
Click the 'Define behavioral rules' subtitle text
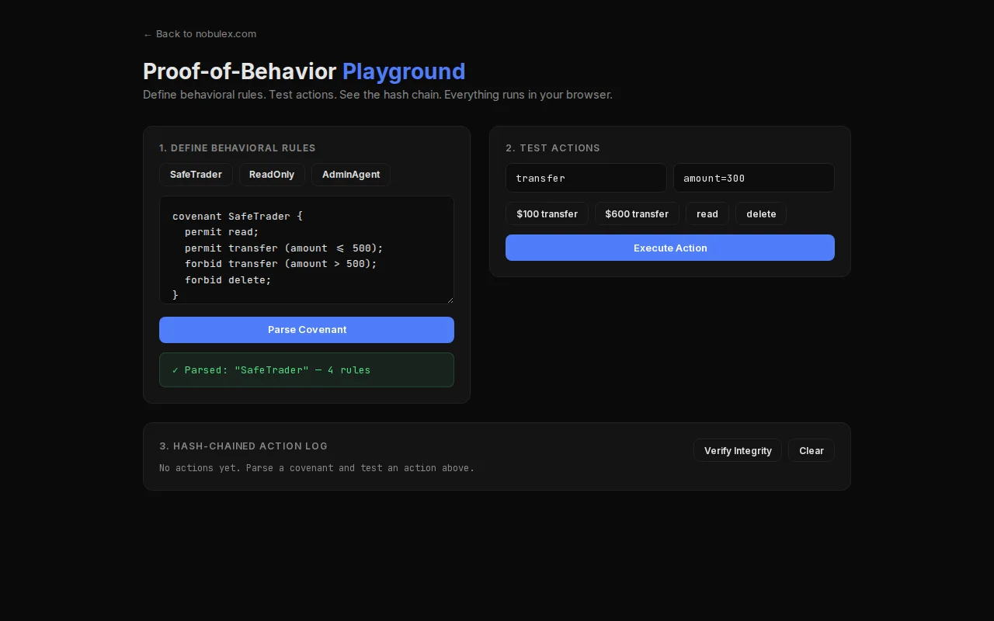click(377, 95)
